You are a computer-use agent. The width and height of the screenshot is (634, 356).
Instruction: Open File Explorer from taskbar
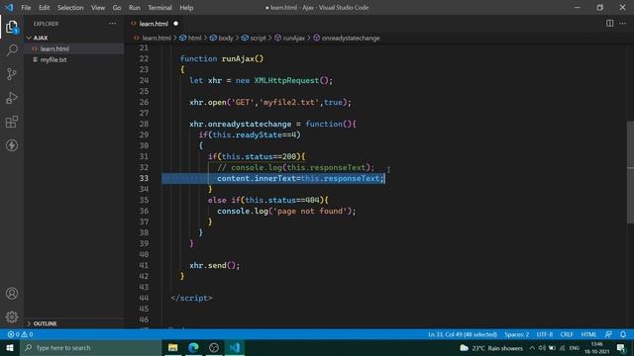pyautogui.click(x=172, y=347)
